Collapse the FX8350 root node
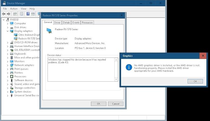The width and height of the screenshot is (210, 121). (4, 20)
